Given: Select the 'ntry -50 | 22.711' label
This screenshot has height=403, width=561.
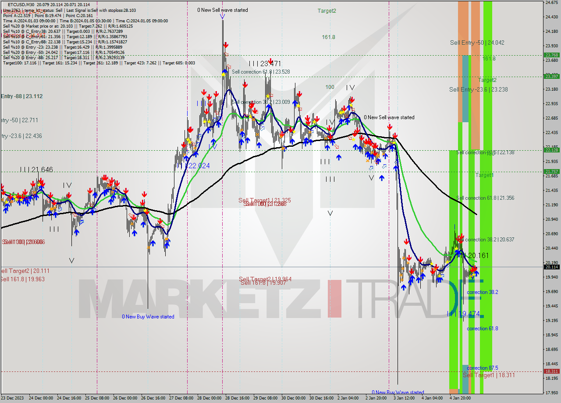Looking at the screenshot, I should (x=19, y=120).
